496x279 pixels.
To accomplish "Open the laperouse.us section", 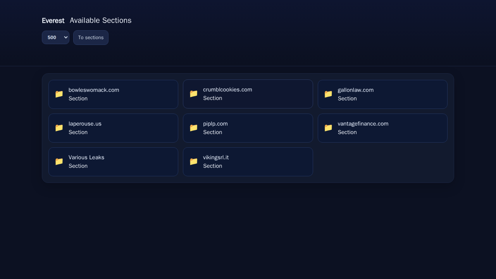I will [113, 128].
